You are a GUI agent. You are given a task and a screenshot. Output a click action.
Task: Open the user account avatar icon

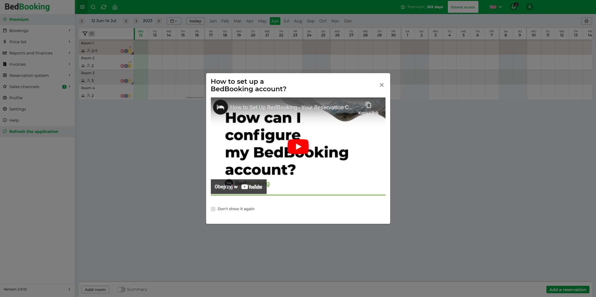(529, 7)
